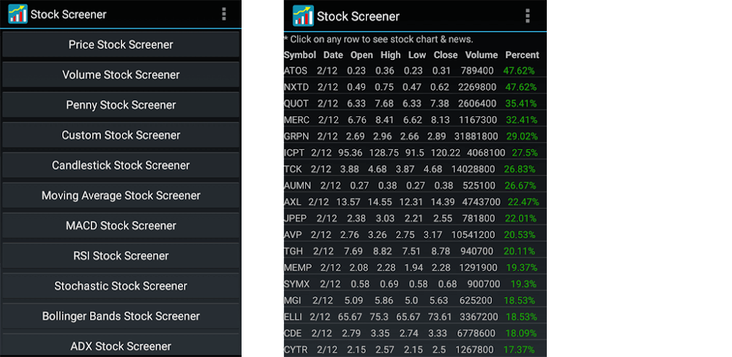Select the MEMP stock row

tap(415, 268)
